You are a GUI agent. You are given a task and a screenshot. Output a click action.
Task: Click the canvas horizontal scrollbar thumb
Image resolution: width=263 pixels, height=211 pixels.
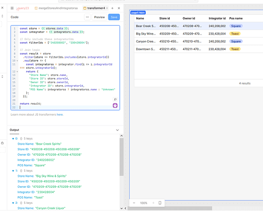pyautogui.click(x=170, y=208)
